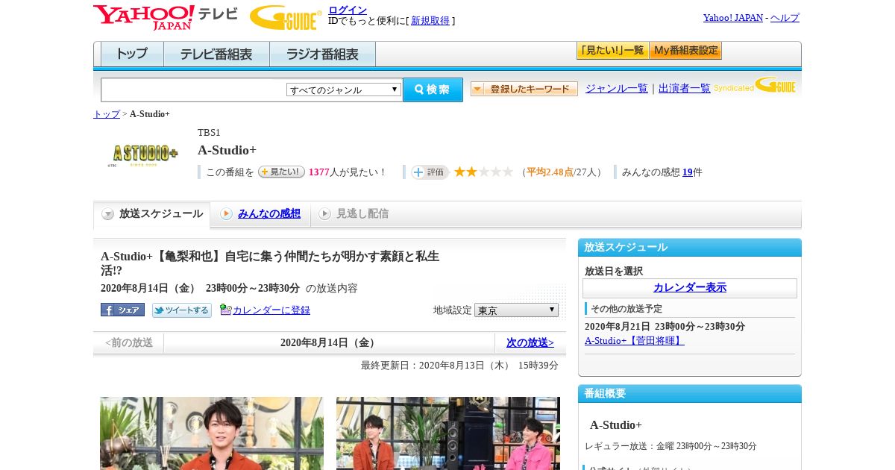Click the left program photo

tap(212, 433)
